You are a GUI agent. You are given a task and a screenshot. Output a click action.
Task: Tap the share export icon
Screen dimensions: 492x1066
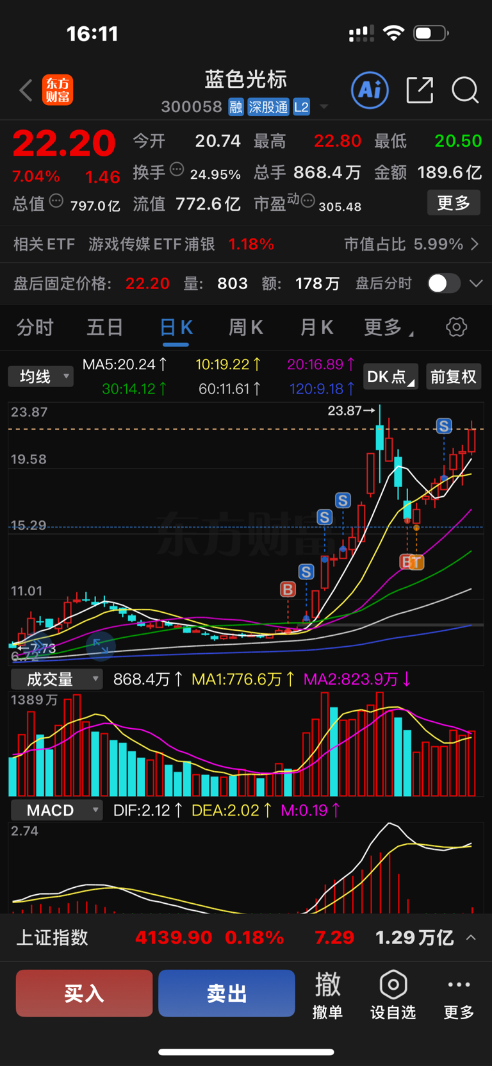(420, 90)
